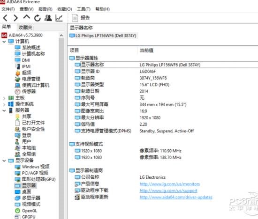Viewport: 258px width, 219px height.
Task: Open 电源管理 power management item
Action: point(27,79)
